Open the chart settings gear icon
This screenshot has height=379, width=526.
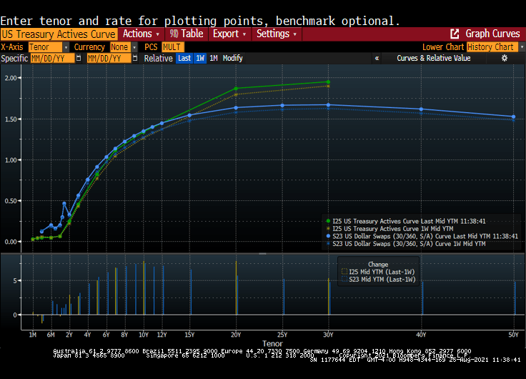pos(504,59)
